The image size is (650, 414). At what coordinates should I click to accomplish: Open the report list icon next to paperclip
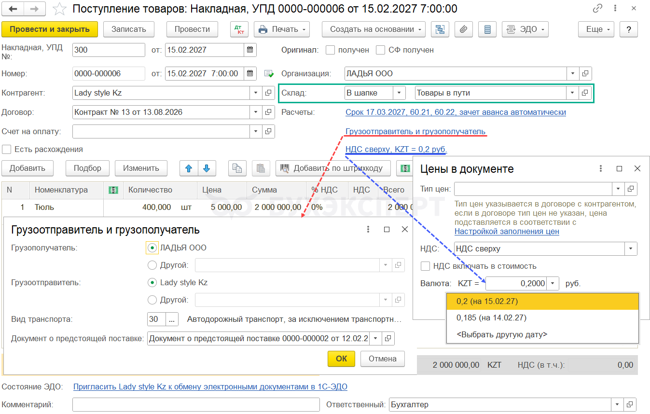coord(487,29)
